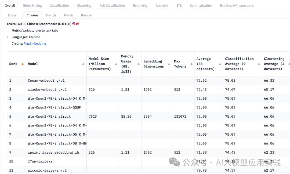
Task: Open the Retrieval w/Instructions tab
Action: pos(237,5)
